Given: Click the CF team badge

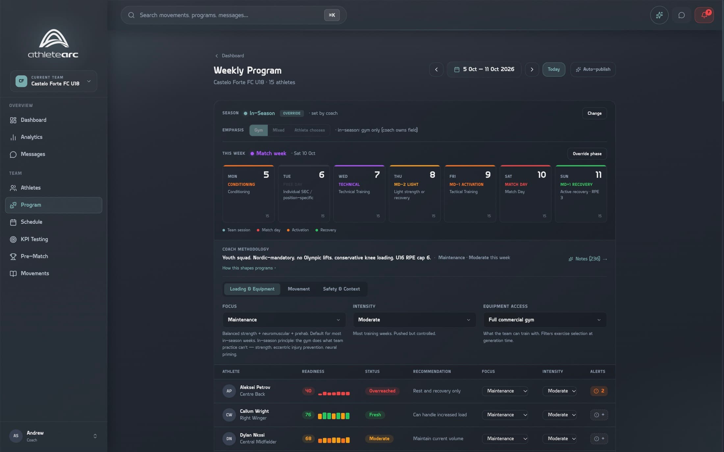Looking at the screenshot, I should click(21, 81).
